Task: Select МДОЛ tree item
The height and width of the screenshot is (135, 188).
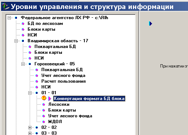Action: click(55, 122)
